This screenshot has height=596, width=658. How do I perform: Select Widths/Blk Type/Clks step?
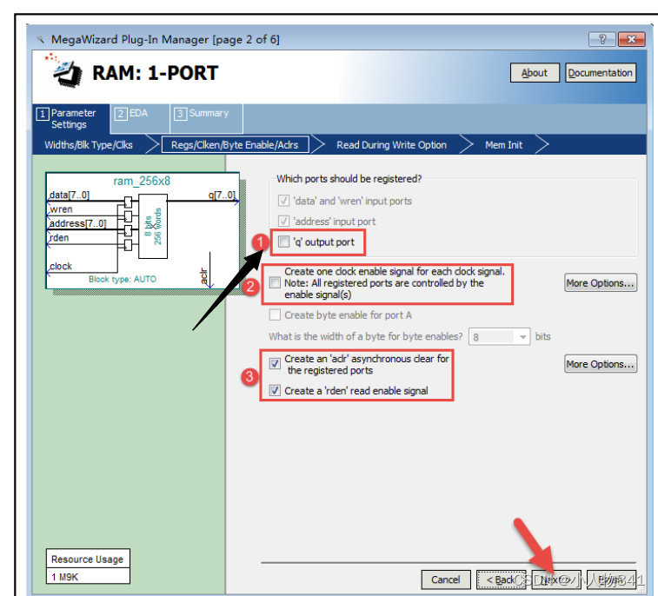point(89,145)
